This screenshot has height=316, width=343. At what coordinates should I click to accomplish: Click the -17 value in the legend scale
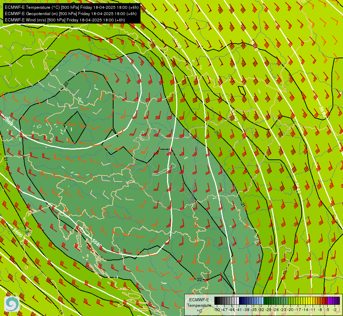click(298, 310)
